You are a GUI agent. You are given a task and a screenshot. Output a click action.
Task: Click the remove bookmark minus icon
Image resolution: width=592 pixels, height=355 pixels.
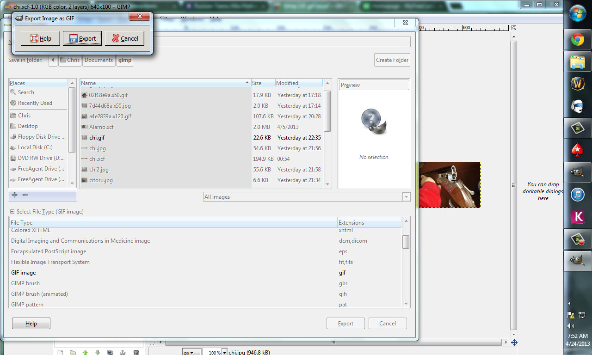point(25,195)
